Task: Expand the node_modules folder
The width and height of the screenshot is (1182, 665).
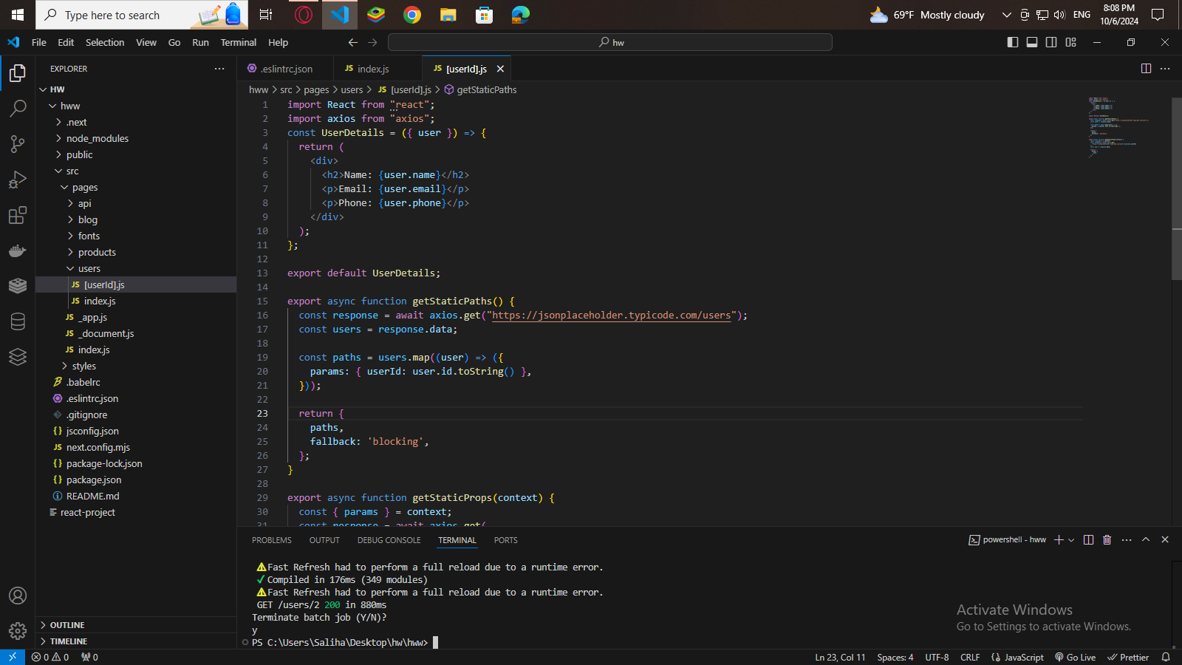Action: pyautogui.click(x=98, y=138)
